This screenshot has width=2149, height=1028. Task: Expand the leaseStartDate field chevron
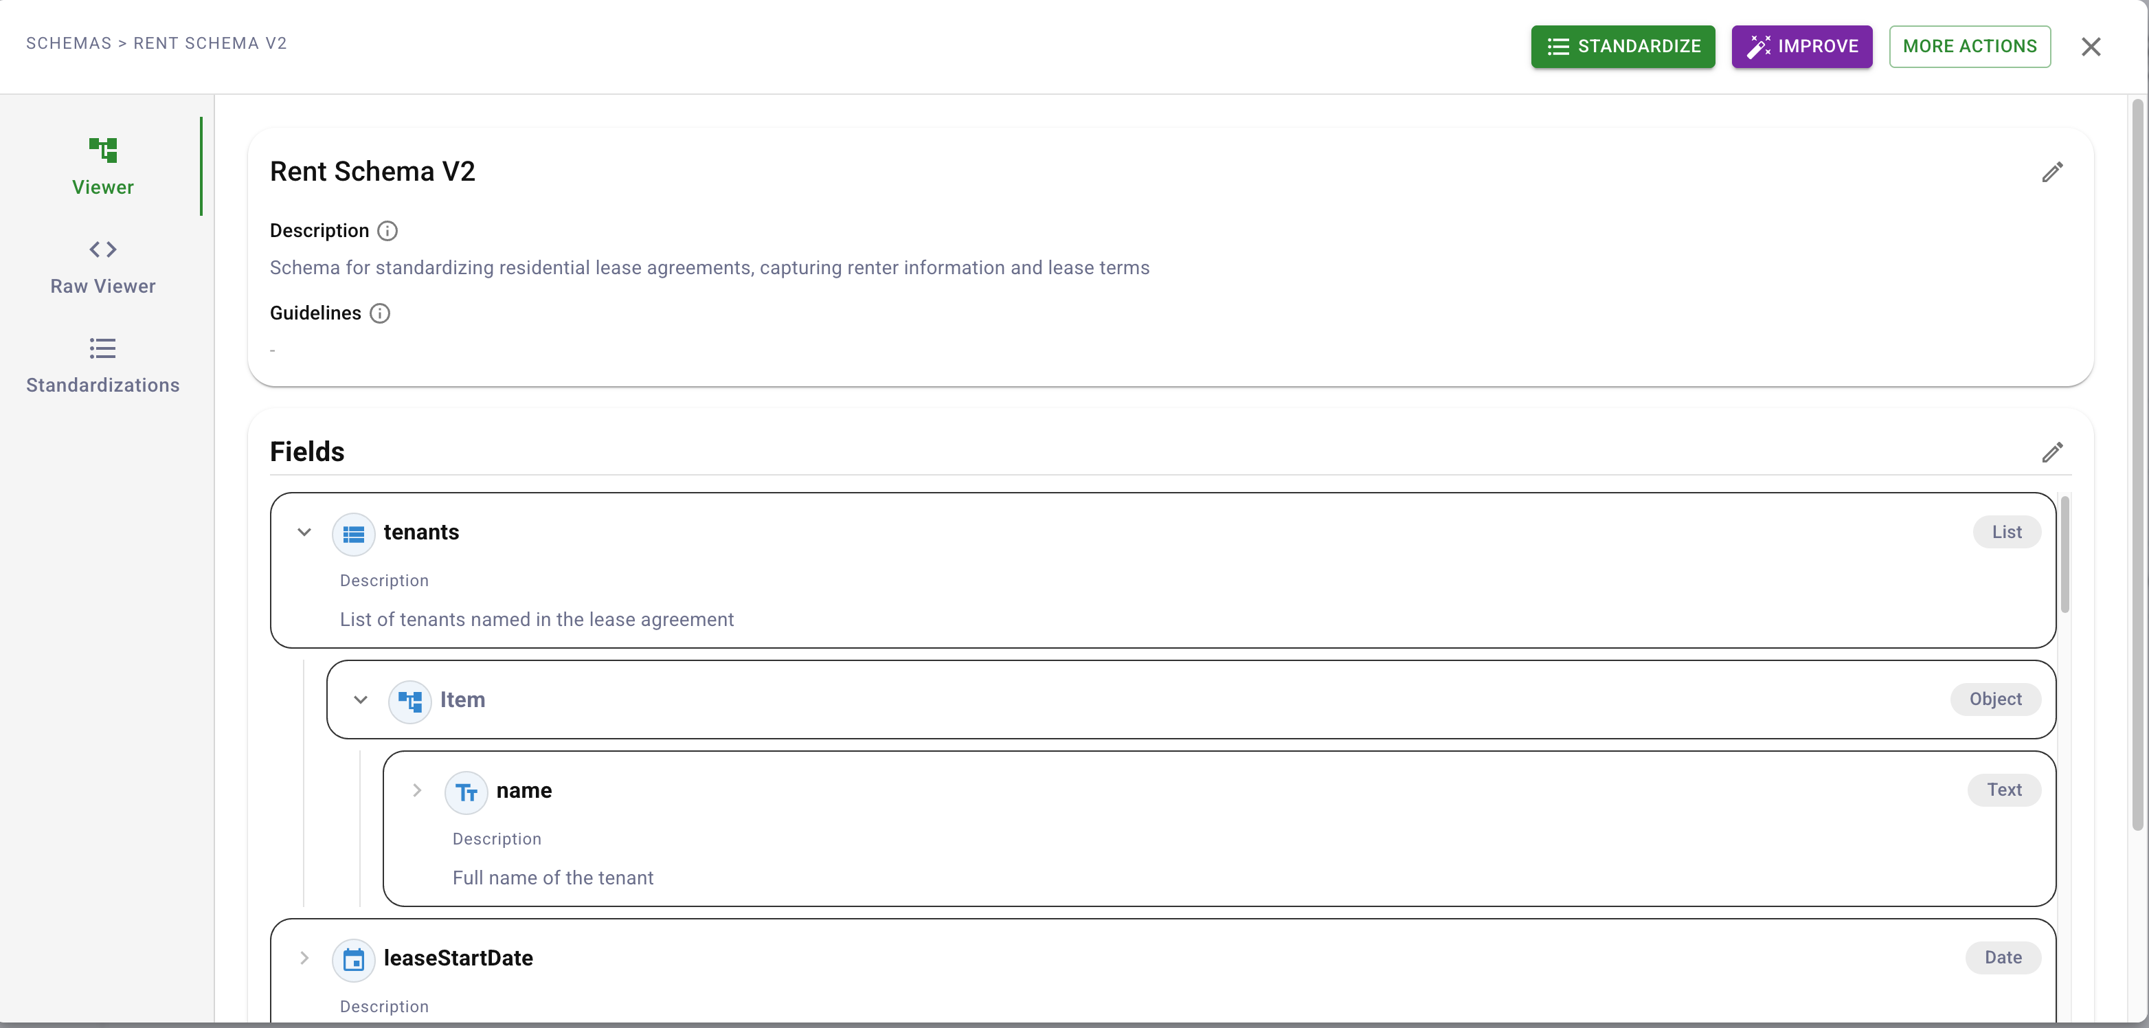pos(304,958)
